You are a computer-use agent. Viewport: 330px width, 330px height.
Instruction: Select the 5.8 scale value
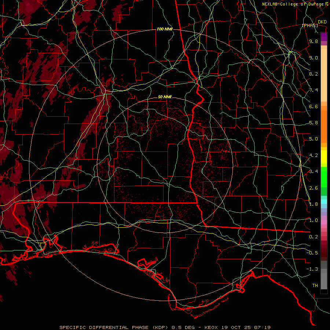313,123
